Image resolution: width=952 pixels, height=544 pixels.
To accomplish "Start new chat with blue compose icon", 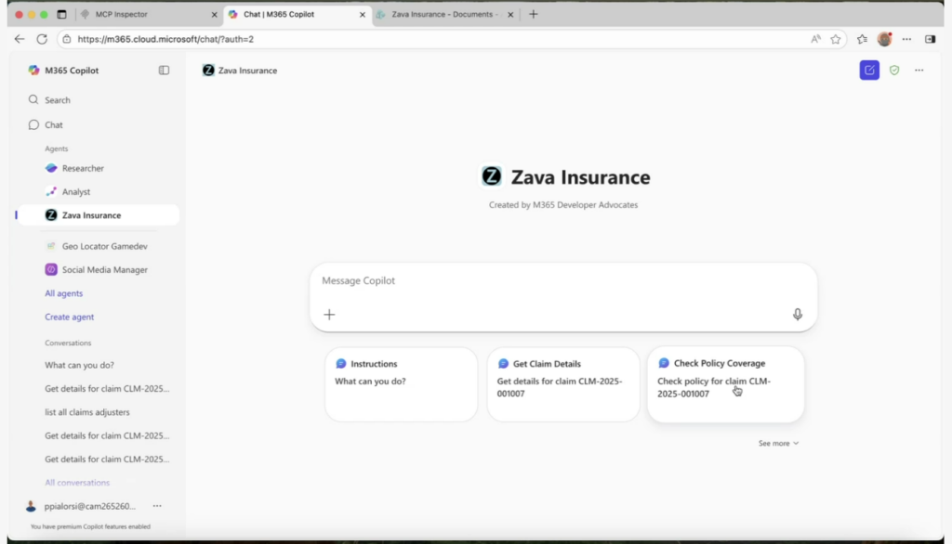I will point(869,71).
